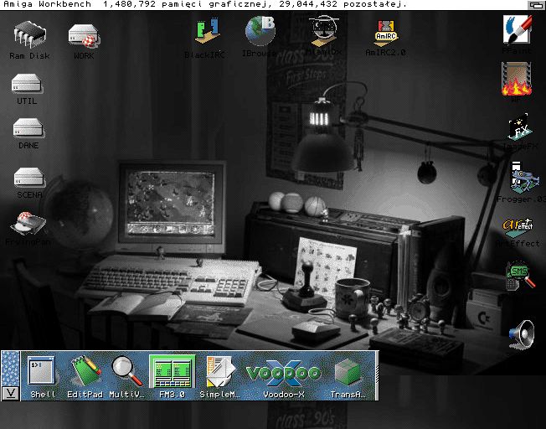Open the Ram Disk icon
Image resolution: width=546 pixels, height=429 pixels.
29,35
